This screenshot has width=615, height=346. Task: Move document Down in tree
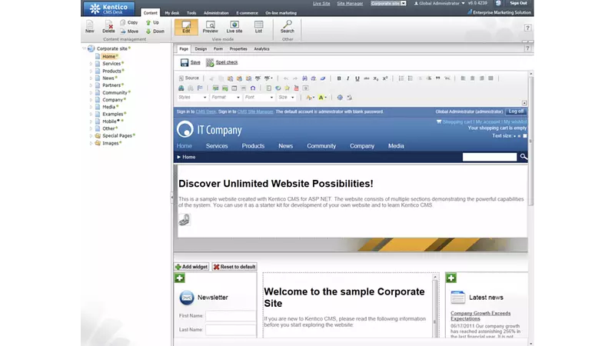[x=155, y=31]
